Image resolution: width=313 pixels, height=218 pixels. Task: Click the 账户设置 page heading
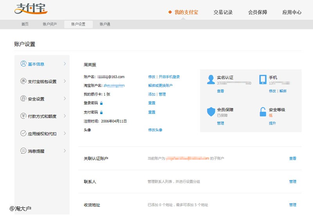click(x=25, y=44)
